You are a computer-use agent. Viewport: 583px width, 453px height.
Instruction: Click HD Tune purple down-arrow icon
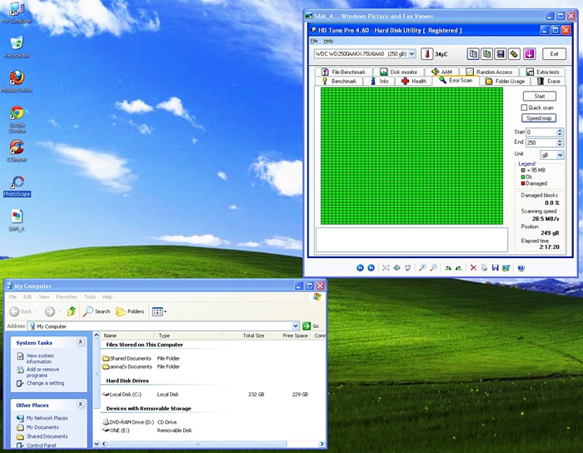[x=530, y=54]
